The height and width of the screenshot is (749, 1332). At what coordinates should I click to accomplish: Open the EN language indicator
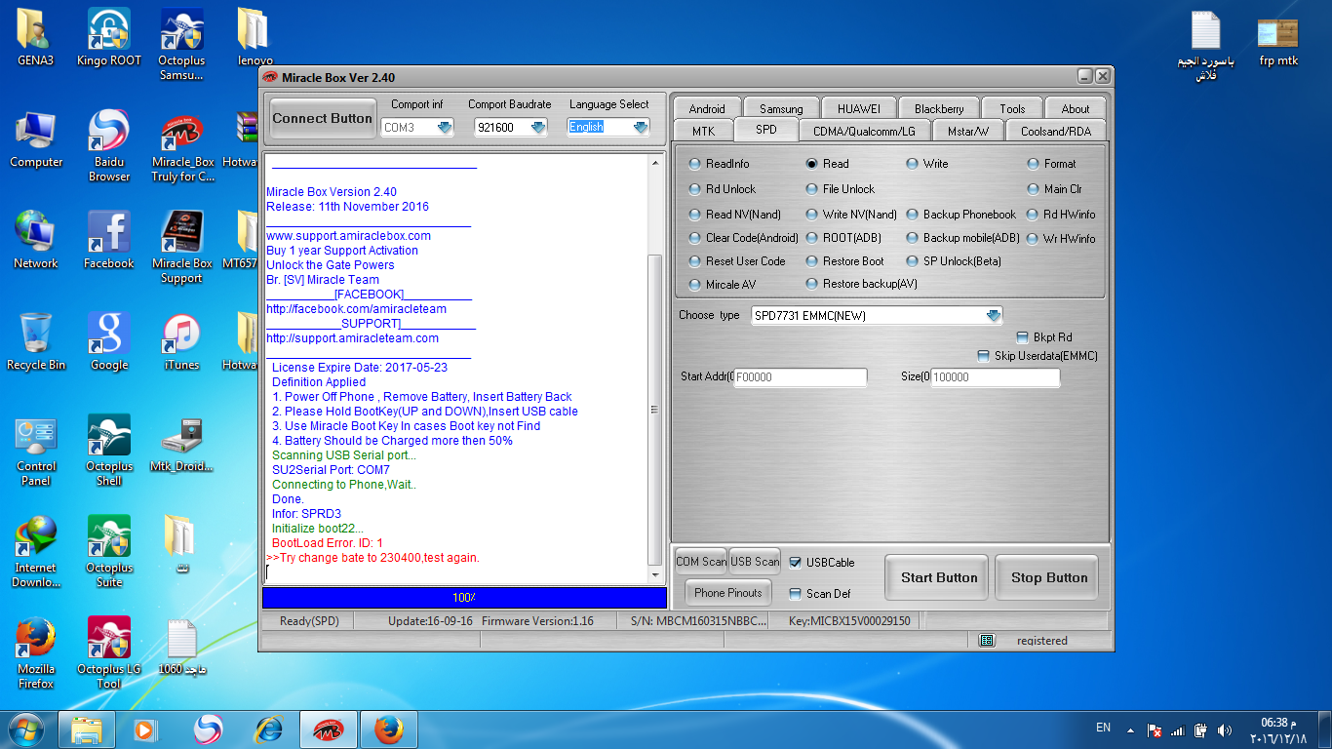[x=1103, y=728]
